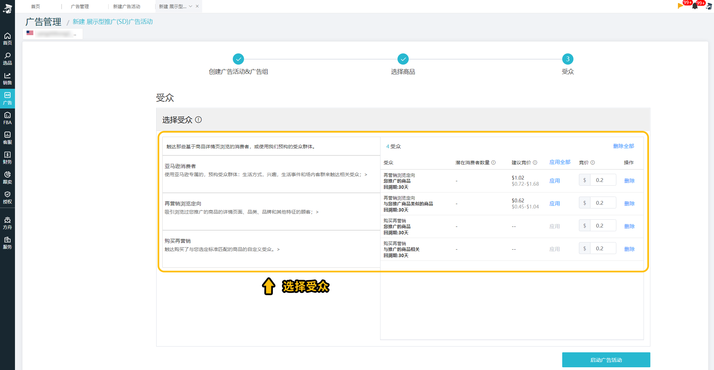Click the info icon beside 选择受众

point(198,120)
